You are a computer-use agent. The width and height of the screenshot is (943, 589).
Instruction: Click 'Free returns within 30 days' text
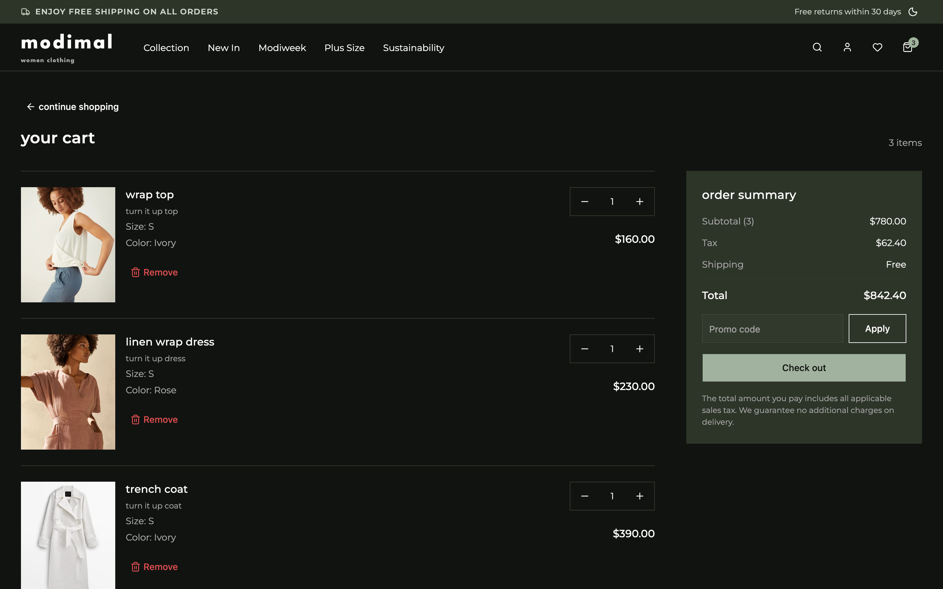[x=847, y=12]
